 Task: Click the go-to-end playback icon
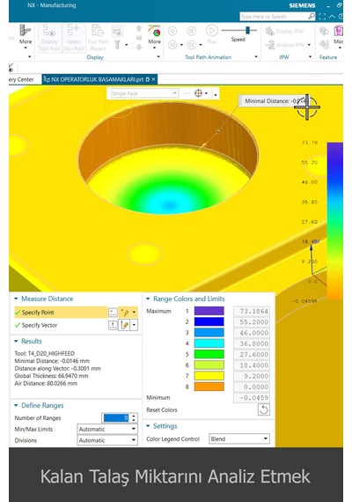(191, 45)
